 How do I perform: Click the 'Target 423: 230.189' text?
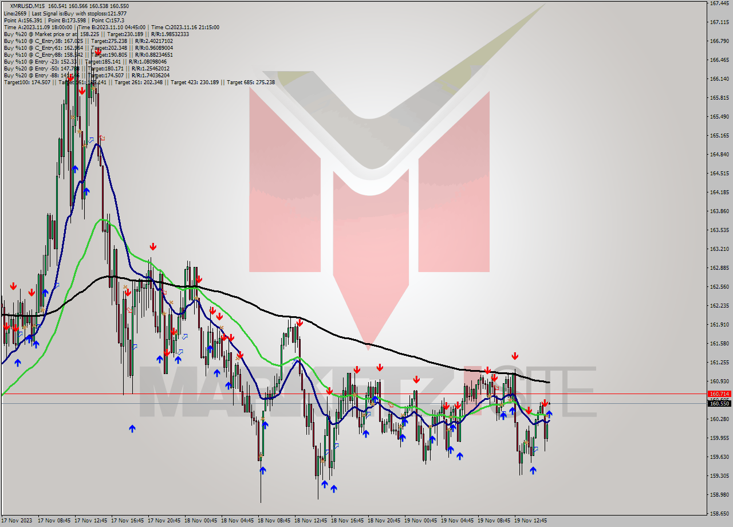pos(195,82)
